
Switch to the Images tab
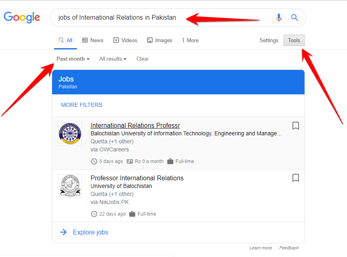point(159,41)
